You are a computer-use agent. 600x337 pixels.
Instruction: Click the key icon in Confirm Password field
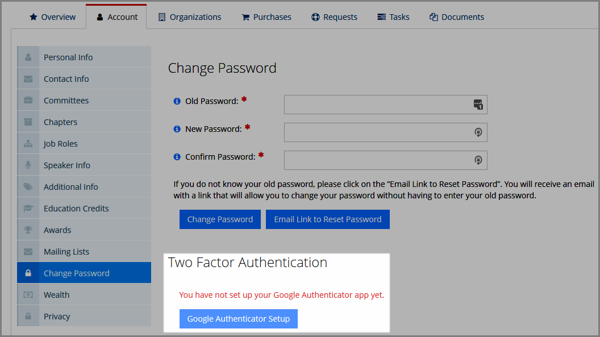tap(478, 160)
